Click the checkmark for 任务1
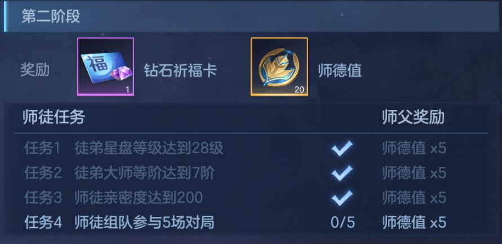The height and width of the screenshot is (244, 502). click(342, 148)
